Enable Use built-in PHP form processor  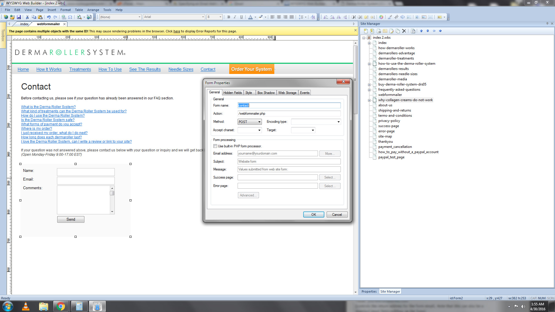215,146
